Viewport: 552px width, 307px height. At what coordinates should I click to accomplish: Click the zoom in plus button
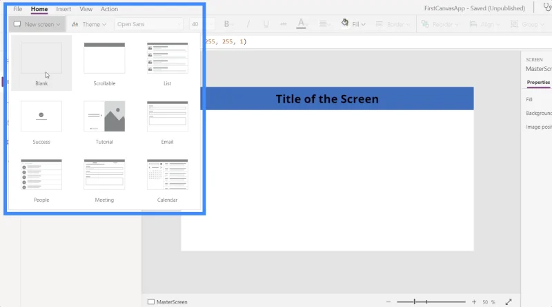(x=474, y=301)
